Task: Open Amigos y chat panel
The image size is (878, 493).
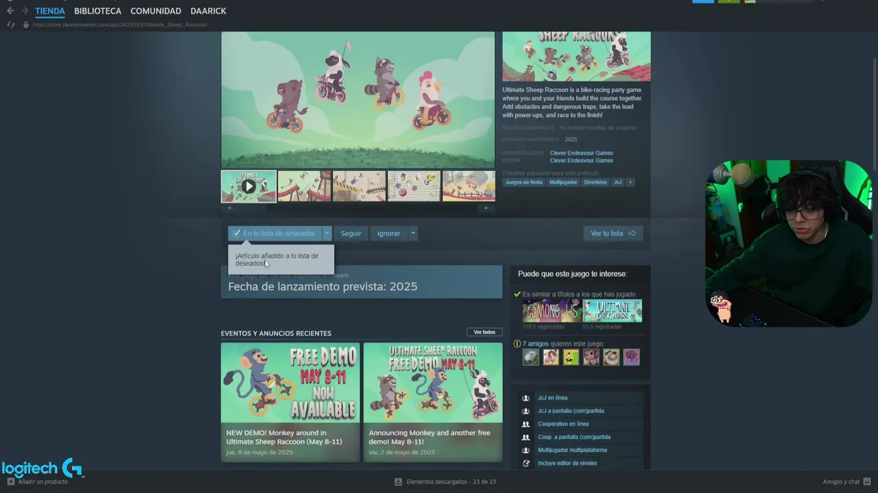Action: click(847, 482)
